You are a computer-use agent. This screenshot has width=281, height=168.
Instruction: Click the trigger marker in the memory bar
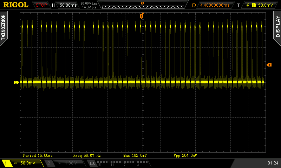pos(142,3)
